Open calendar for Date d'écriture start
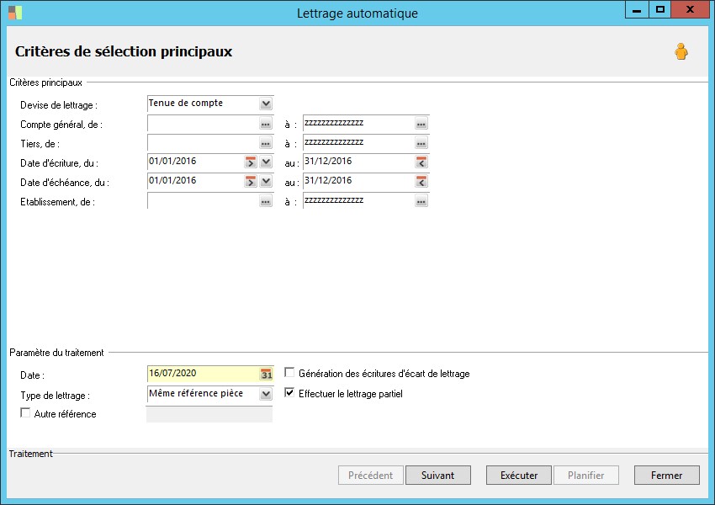The image size is (715, 505). coord(251,162)
